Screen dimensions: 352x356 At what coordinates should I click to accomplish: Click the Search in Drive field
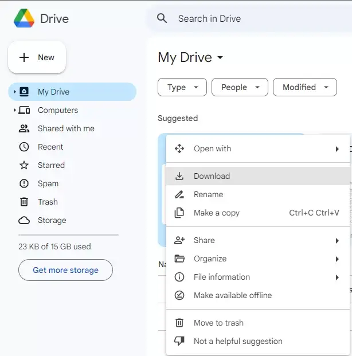coord(250,18)
